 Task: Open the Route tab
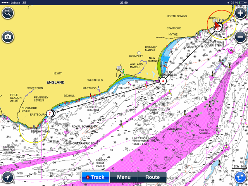pyautogui.click(x=152, y=177)
